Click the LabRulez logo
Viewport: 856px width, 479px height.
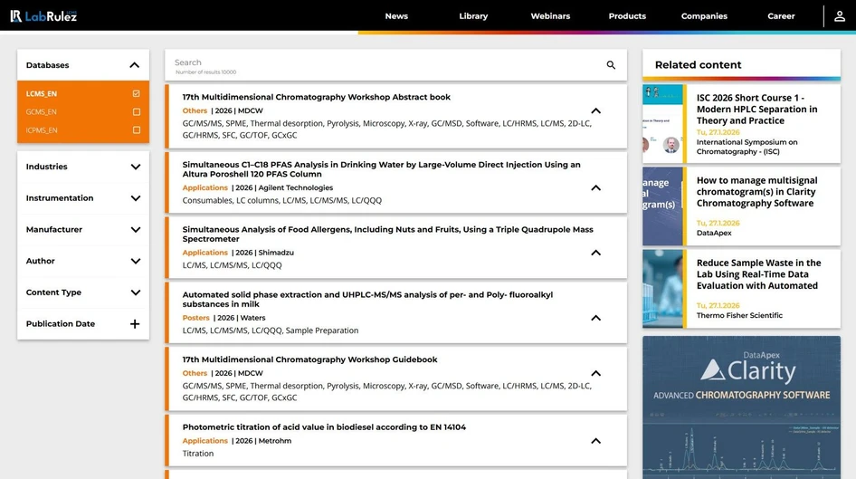(43, 16)
